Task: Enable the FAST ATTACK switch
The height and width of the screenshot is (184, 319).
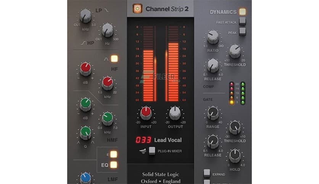Action: coord(242,21)
